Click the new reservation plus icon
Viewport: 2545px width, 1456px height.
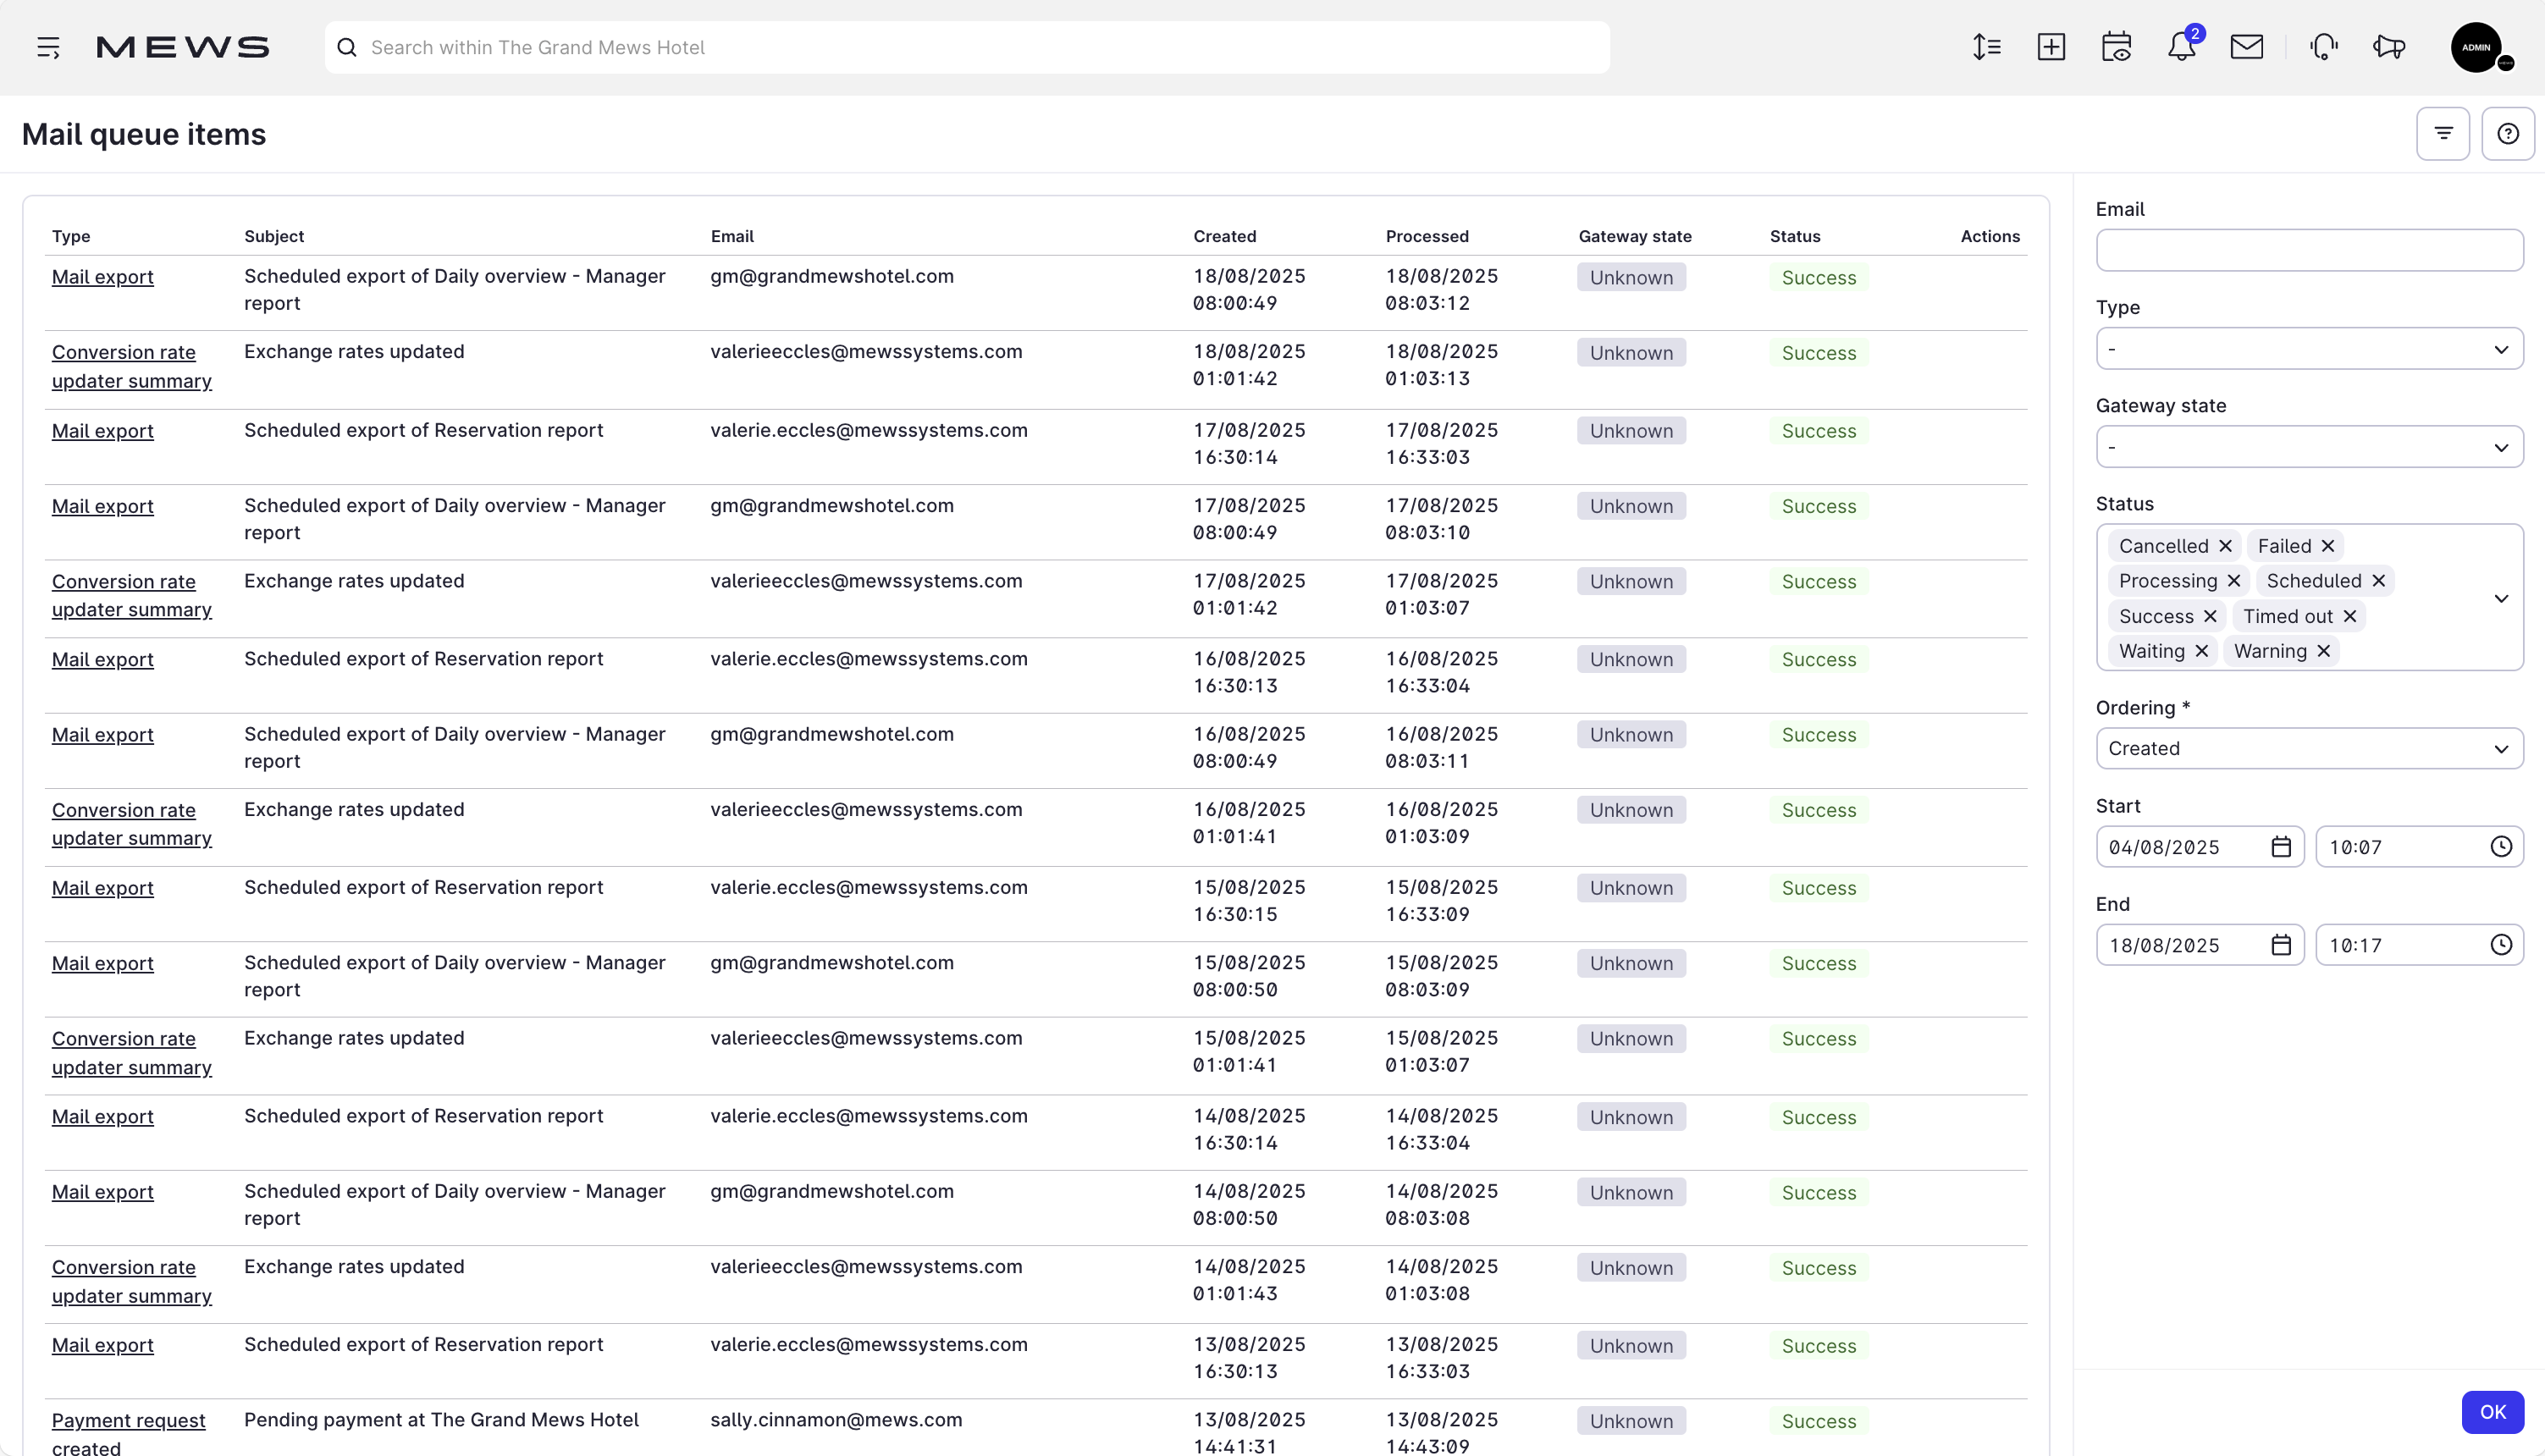2051,47
